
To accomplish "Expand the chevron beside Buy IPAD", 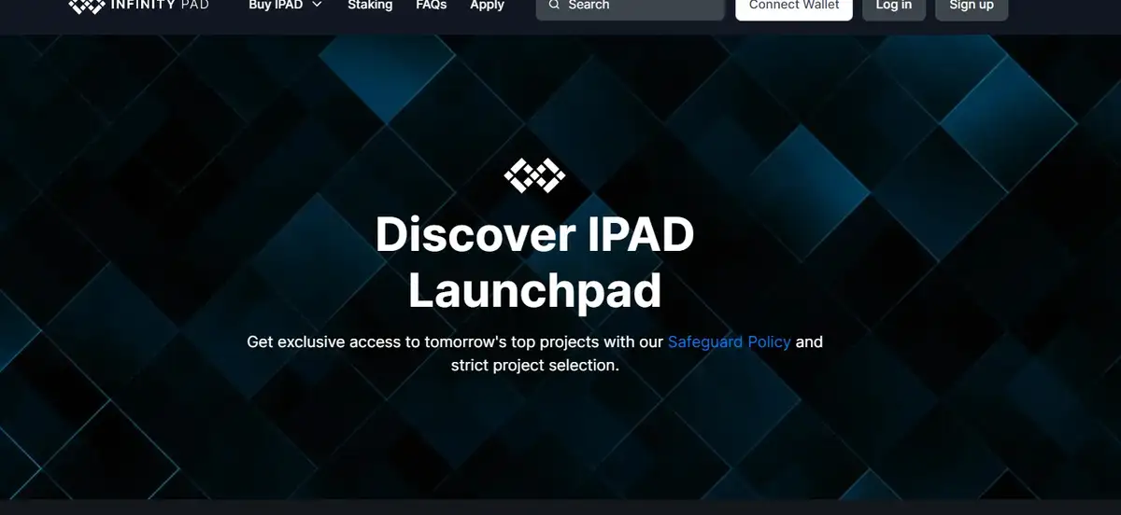I will tap(317, 6).
